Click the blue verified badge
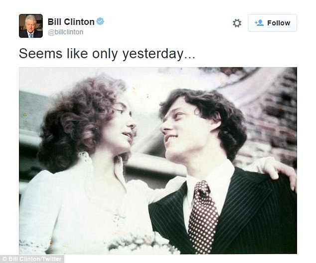Screen dimensions: 316x263 [x=101, y=21]
